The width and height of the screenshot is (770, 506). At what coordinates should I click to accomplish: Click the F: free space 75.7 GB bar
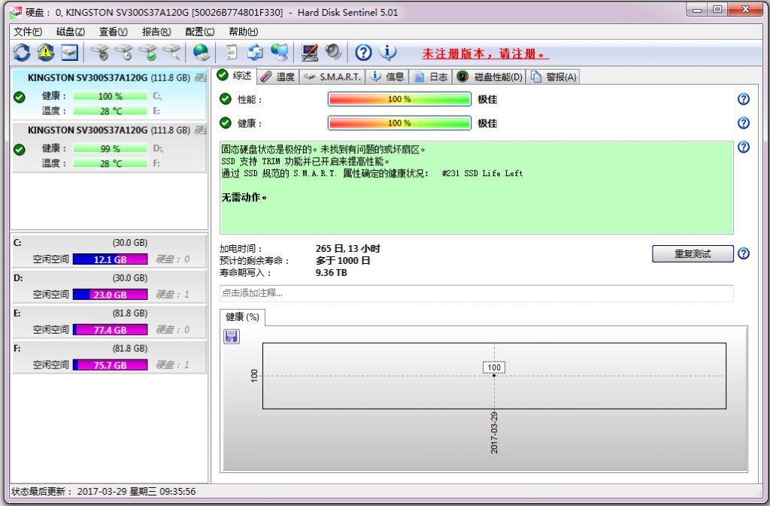point(110,365)
